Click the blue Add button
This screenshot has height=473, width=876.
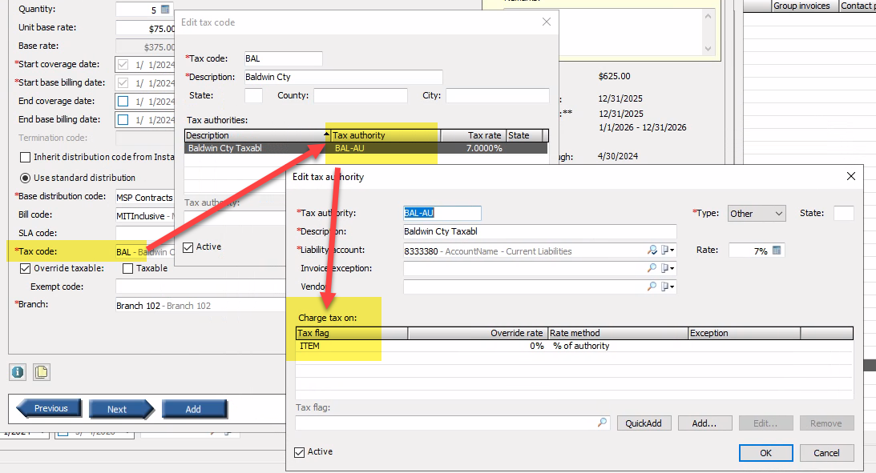[x=194, y=409]
